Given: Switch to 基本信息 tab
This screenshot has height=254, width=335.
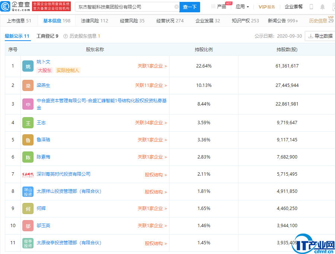Looking at the screenshot, I should (x=57, y=21).
